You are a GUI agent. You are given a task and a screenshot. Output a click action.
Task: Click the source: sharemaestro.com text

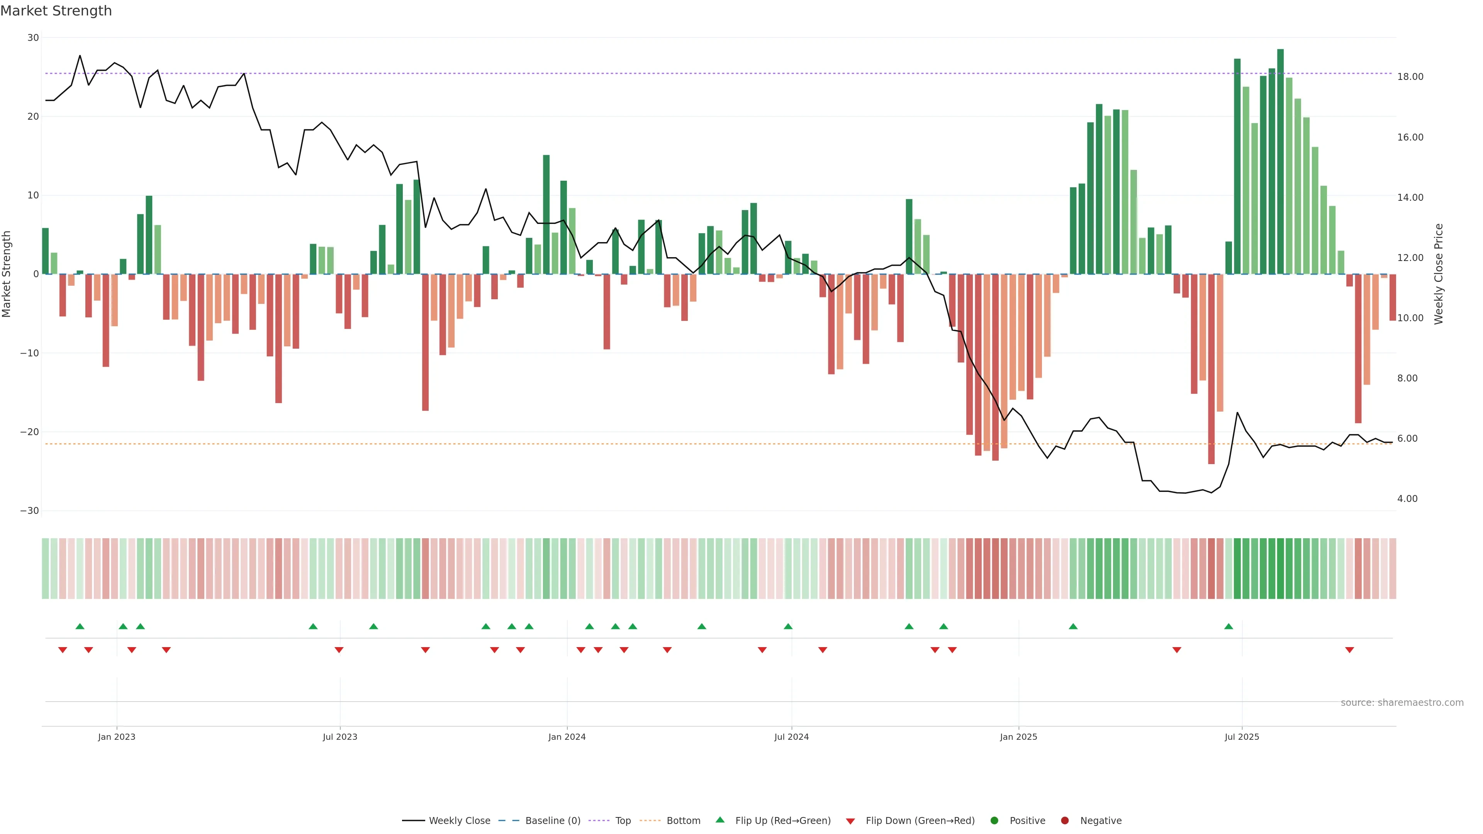[x=1402, y=703]
